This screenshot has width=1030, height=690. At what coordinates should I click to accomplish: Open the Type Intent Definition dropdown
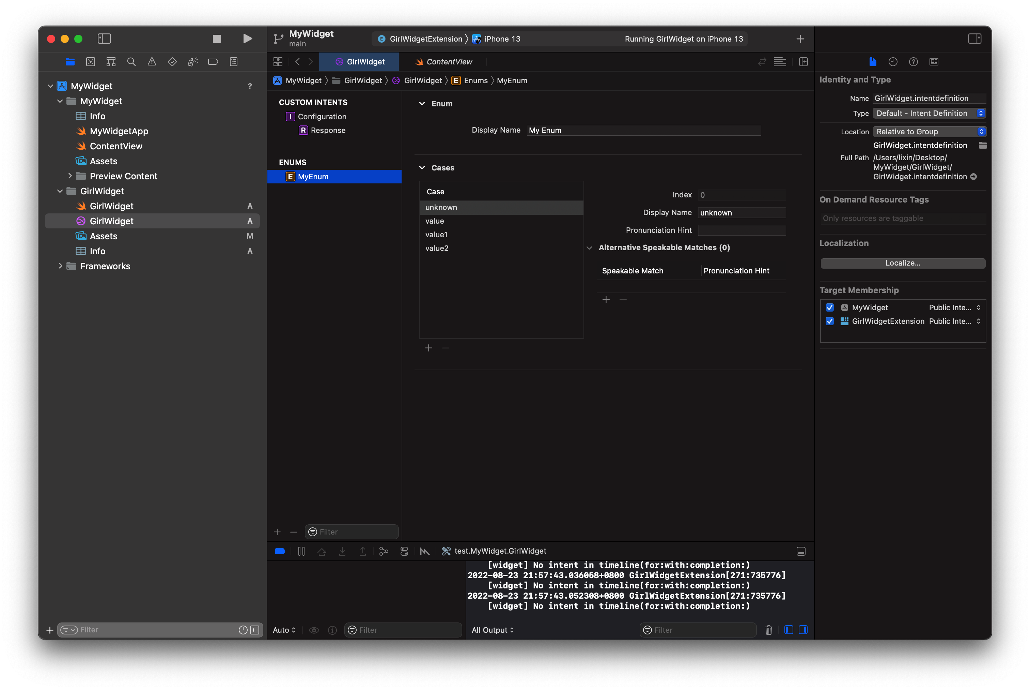pyautogui.click(x=929, y=114)
